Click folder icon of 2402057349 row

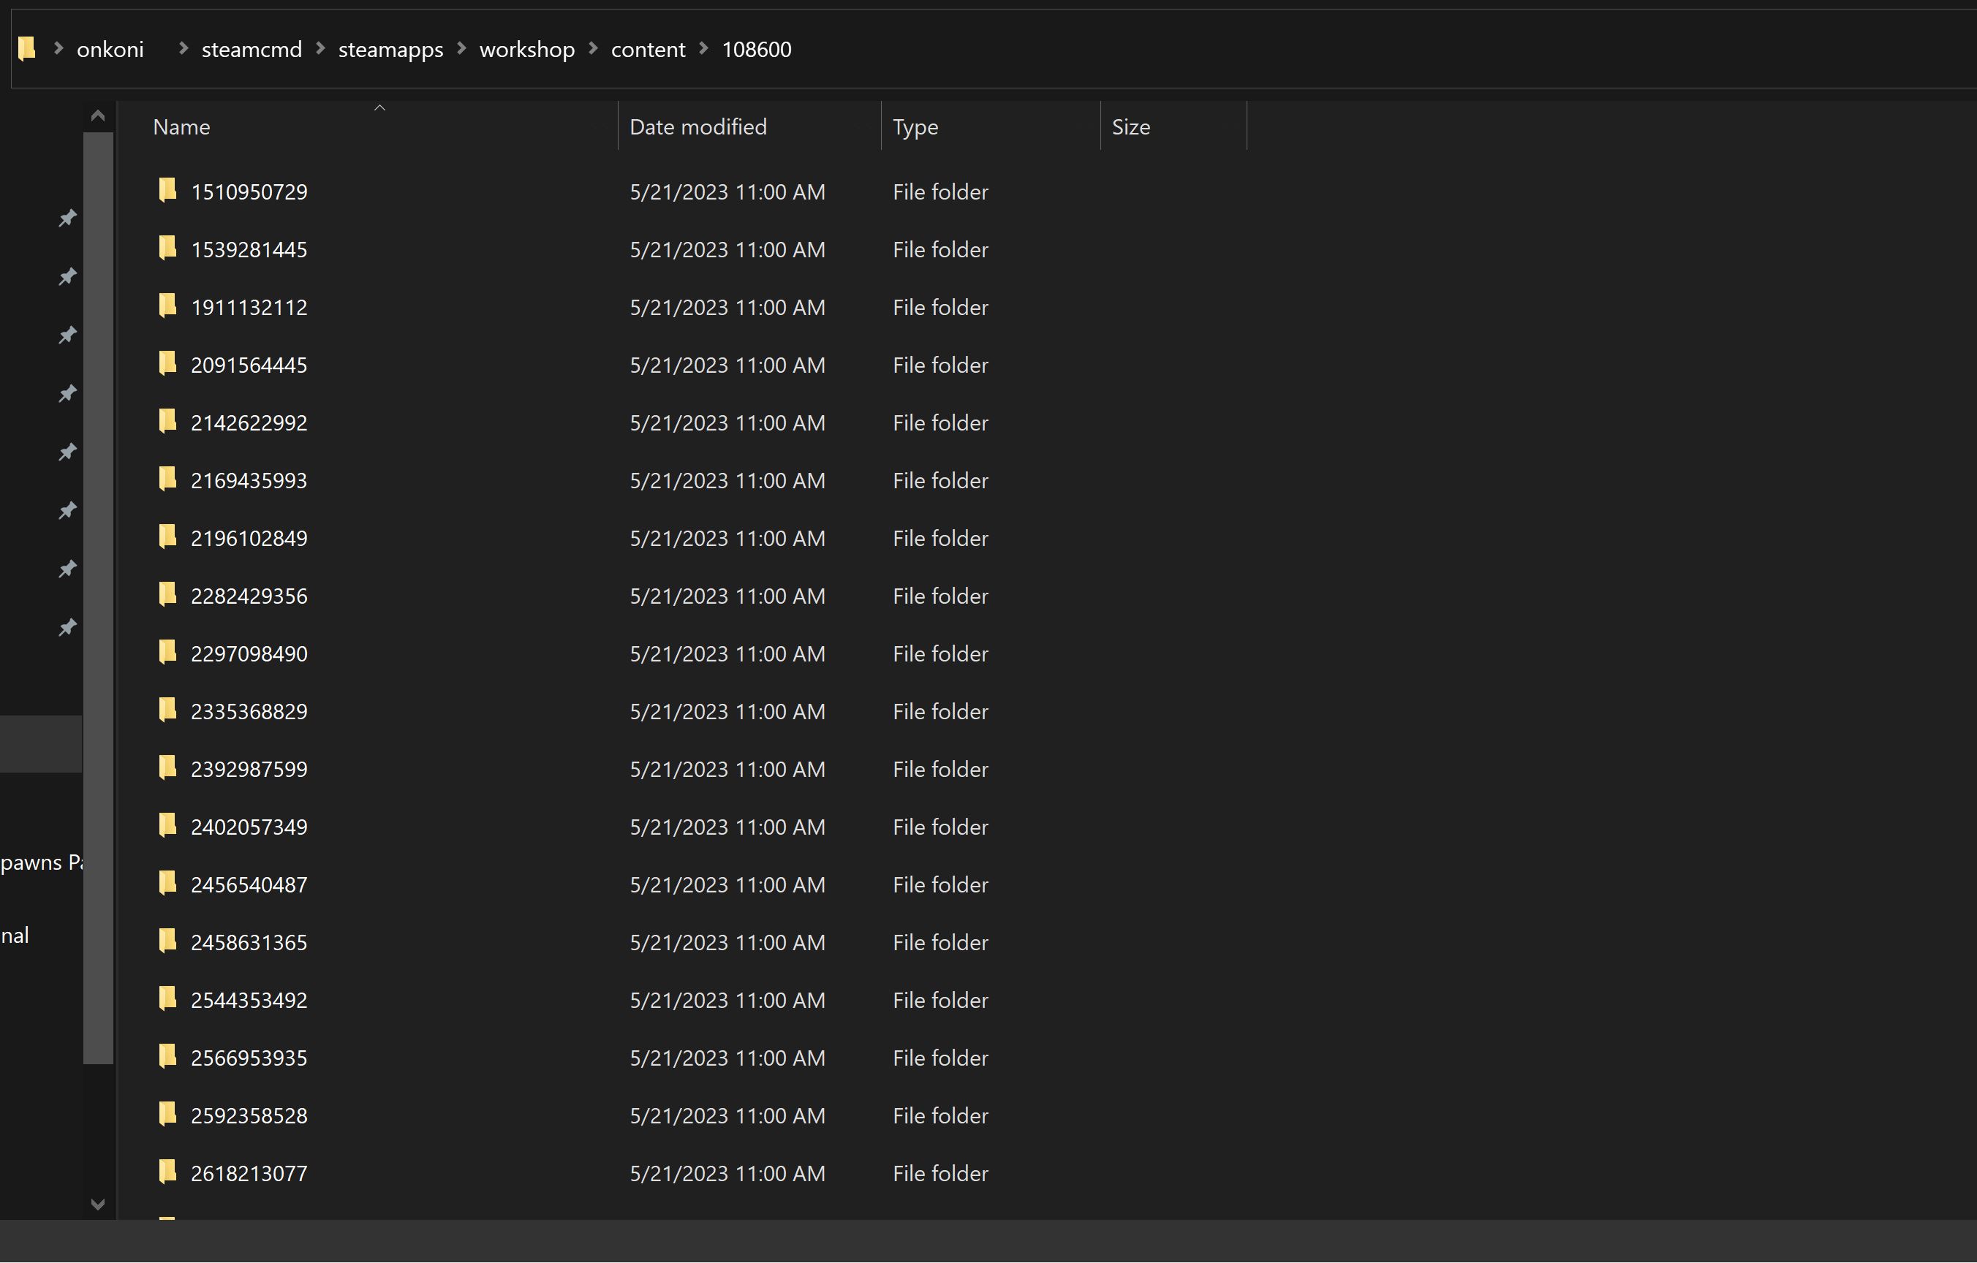click(167, 826)
